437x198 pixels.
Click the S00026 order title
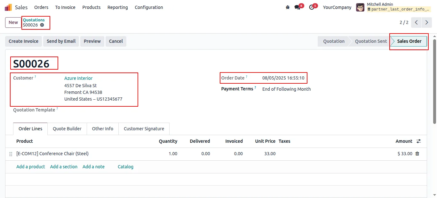(31, 64)
